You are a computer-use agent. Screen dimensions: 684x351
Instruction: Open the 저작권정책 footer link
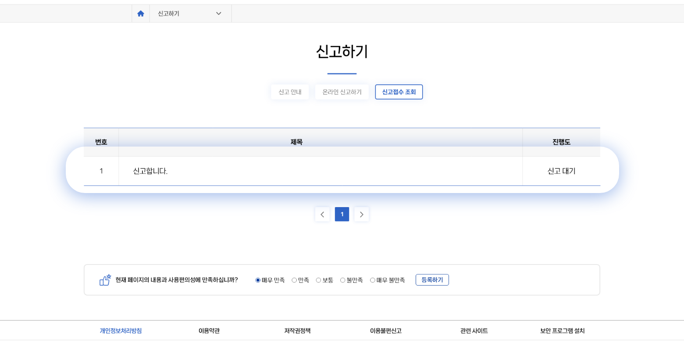pyautogui.click(x=297, y=331)
